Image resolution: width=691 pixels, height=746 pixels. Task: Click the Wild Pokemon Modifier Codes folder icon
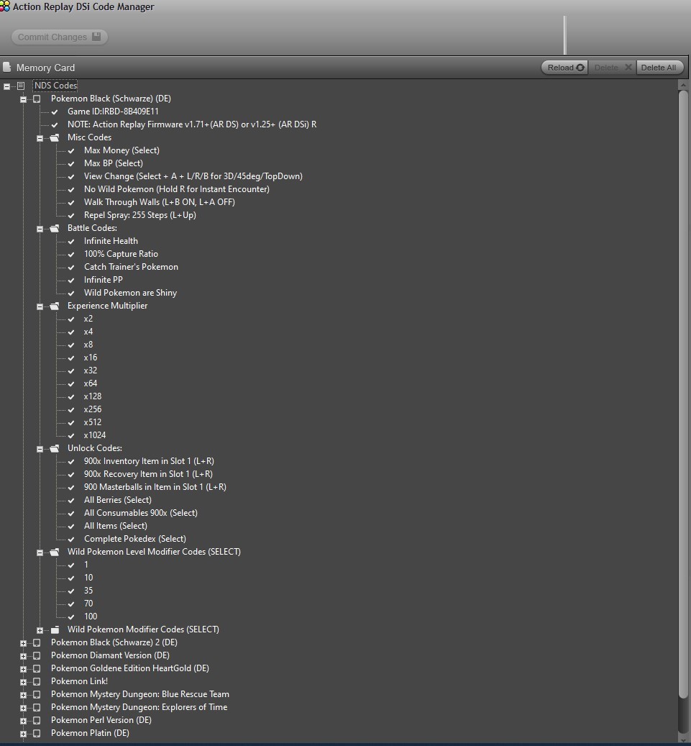pyautogui.click(x=55, y=629)
